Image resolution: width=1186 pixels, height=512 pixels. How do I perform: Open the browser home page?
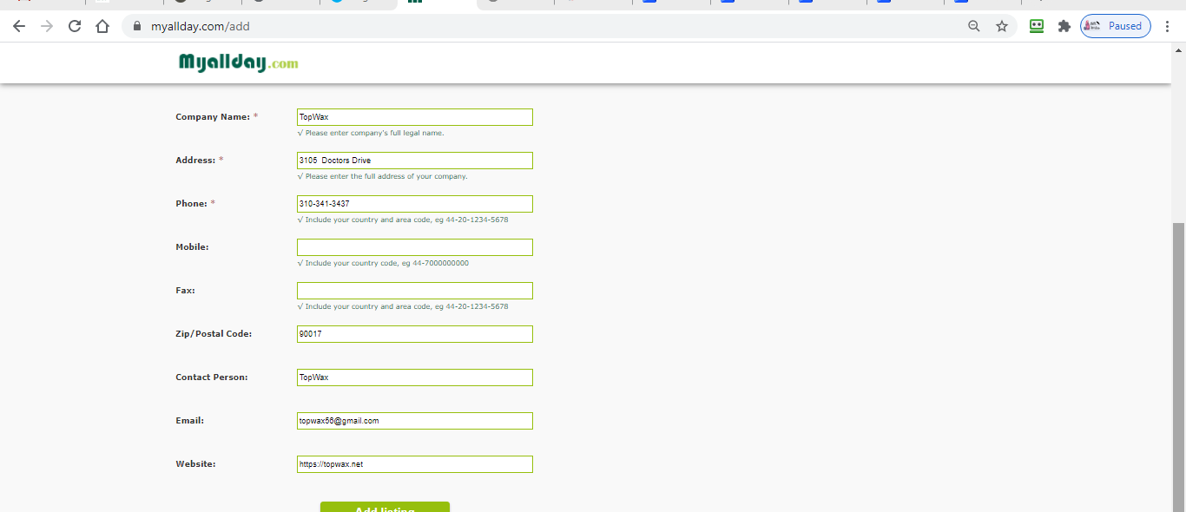click(102, 26)
